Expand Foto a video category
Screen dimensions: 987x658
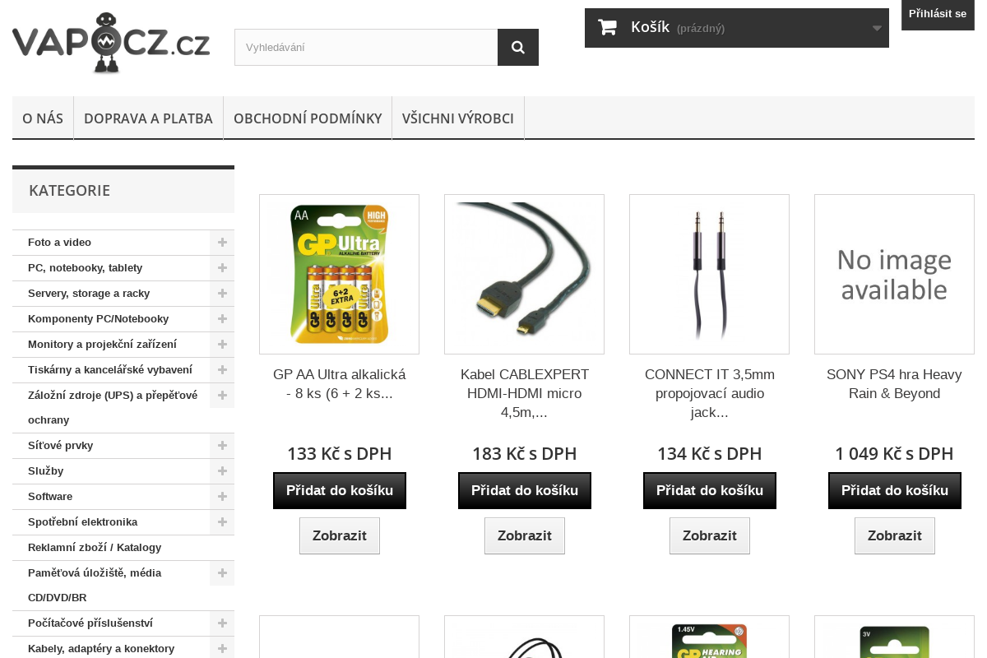click(222, 243)
